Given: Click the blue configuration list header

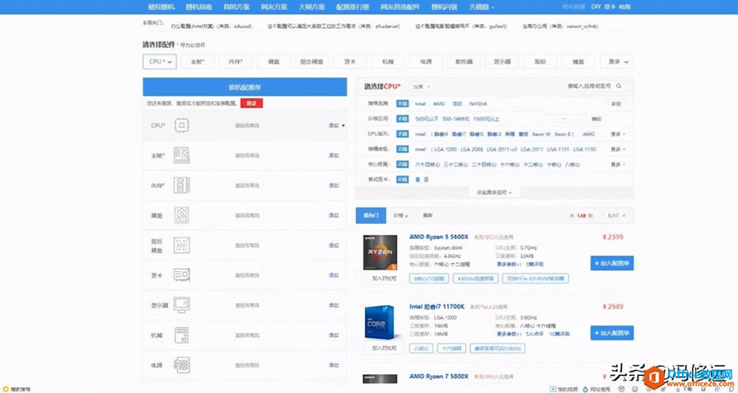Looking at the screenshot, I should tap(245, 87).
